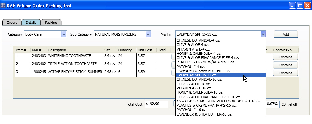Viewport: 312px width, 124px height.
Task: Select OLIVE & ALOE FRAGRANCE FREE-16 oz.
Action: [x=221, y=97]
